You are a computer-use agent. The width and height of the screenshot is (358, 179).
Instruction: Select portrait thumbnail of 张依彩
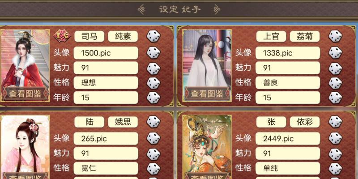point(207,147)
